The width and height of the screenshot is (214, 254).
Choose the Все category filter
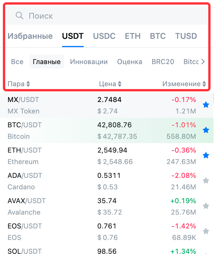[17, 62]
